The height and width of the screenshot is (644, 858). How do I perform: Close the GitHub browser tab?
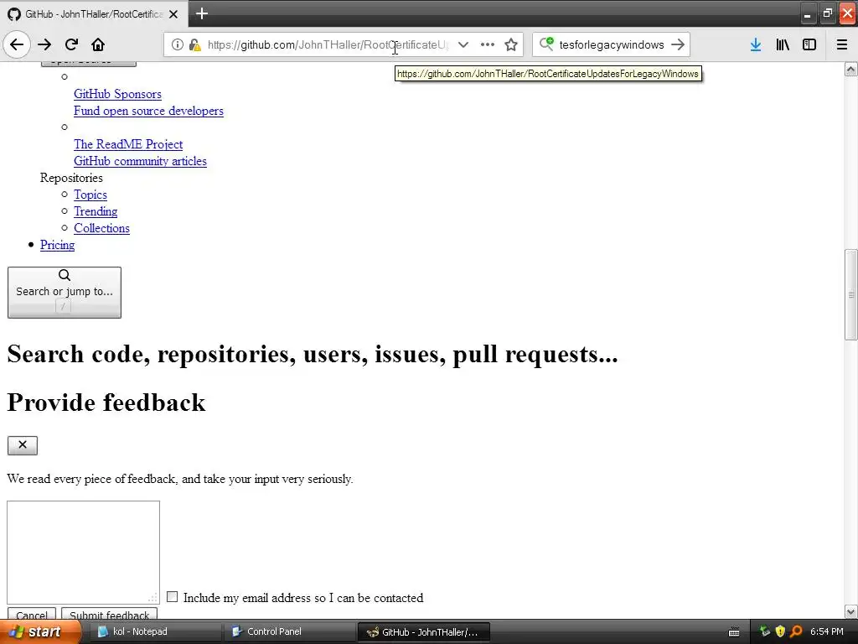(173, 14)
